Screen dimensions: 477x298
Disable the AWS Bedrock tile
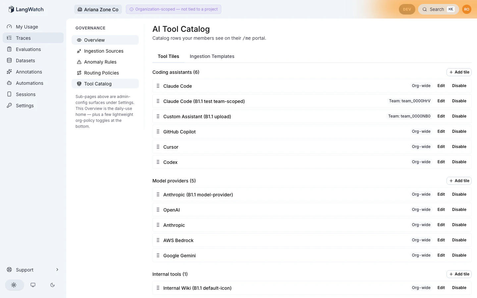tap(459, 240)
